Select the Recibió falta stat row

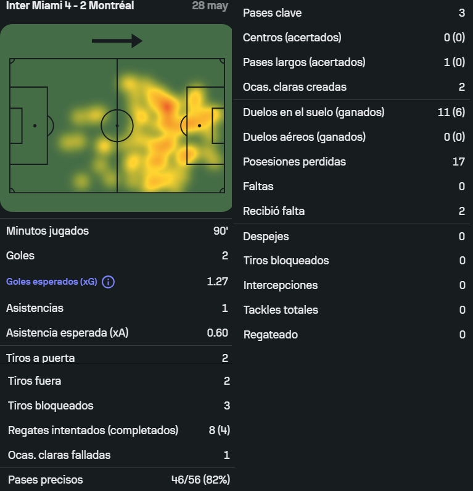click(353, 211)
